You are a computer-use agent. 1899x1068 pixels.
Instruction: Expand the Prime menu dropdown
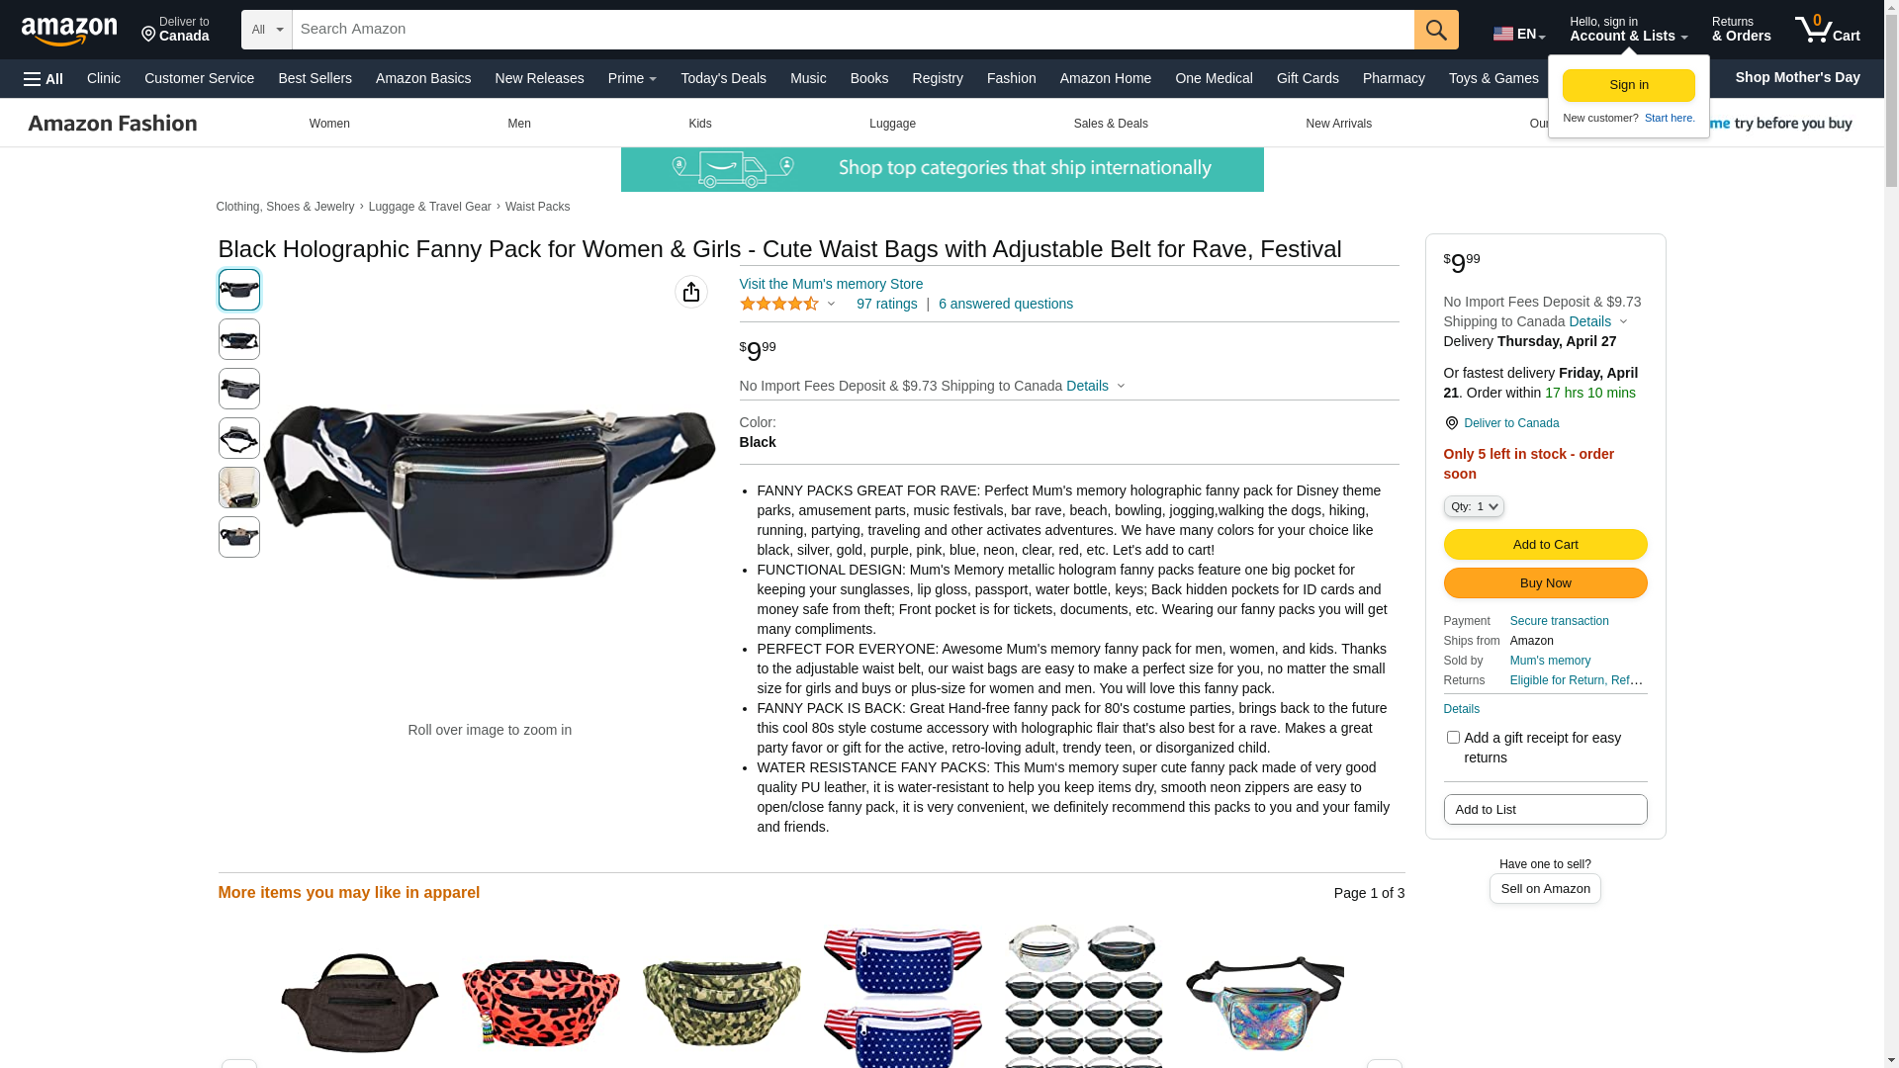pos(632,78)
